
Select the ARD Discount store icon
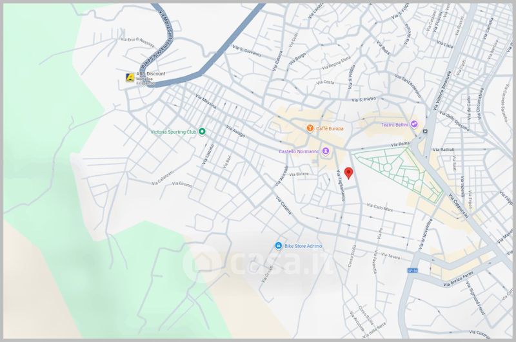tap(131, 77)
